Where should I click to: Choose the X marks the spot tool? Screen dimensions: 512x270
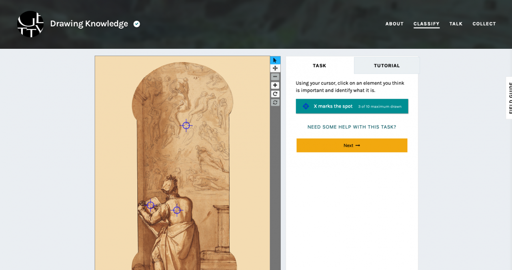[x=352, y=106]
